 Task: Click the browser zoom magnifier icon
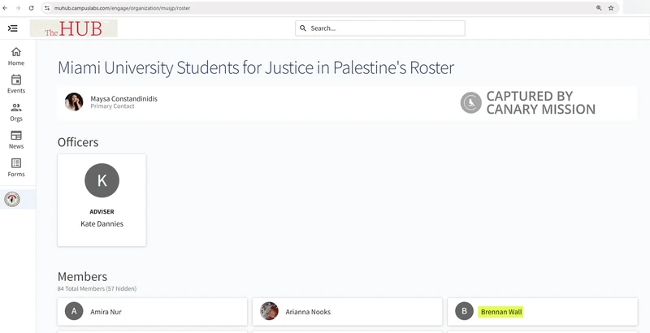click(599, 8)
